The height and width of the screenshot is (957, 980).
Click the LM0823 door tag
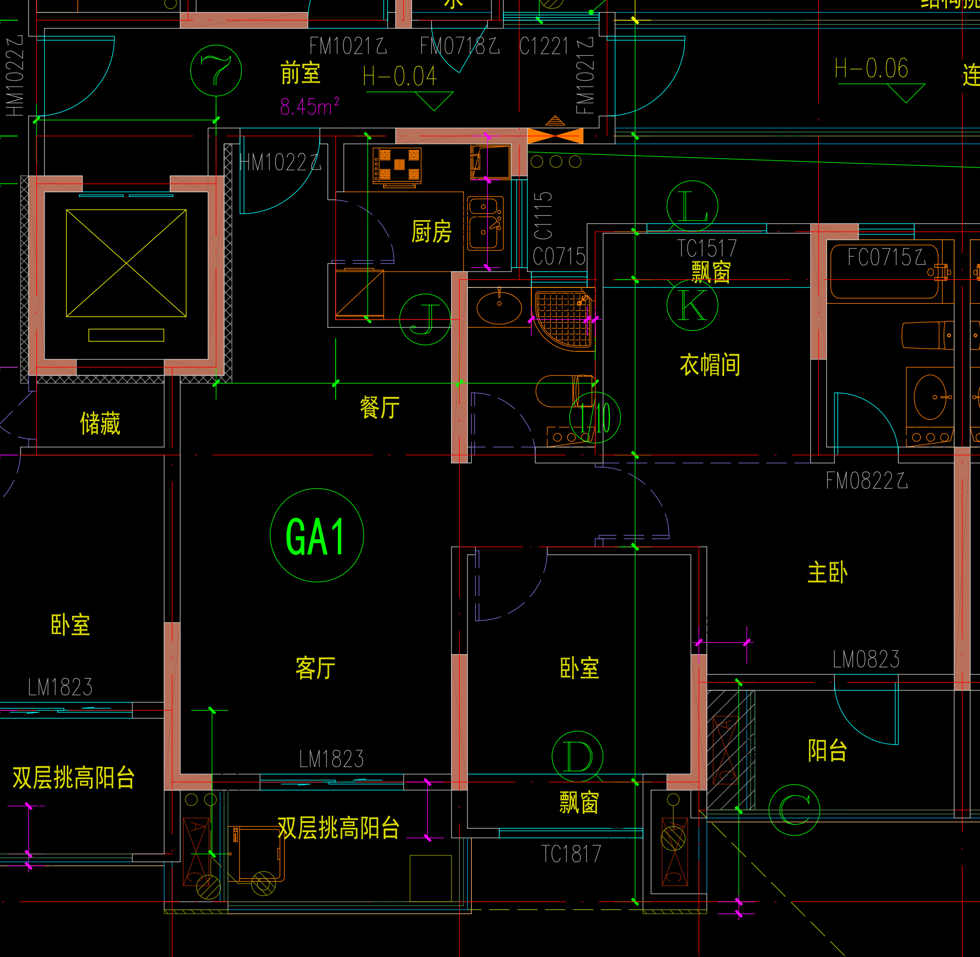point(866,659)
